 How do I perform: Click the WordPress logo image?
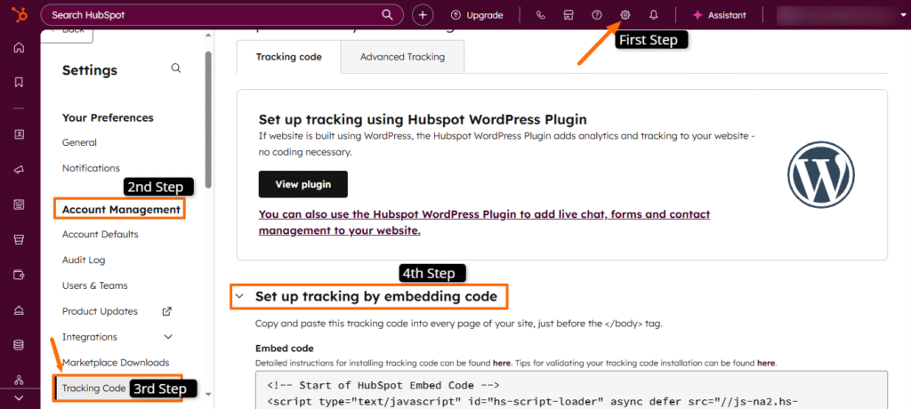click(x=821, y=173)
